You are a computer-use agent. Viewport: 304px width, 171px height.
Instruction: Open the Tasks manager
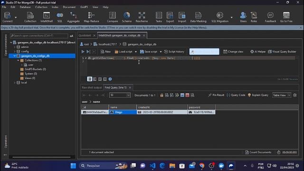tap(159, 17)
